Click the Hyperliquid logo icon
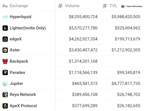 pos(5,17)
